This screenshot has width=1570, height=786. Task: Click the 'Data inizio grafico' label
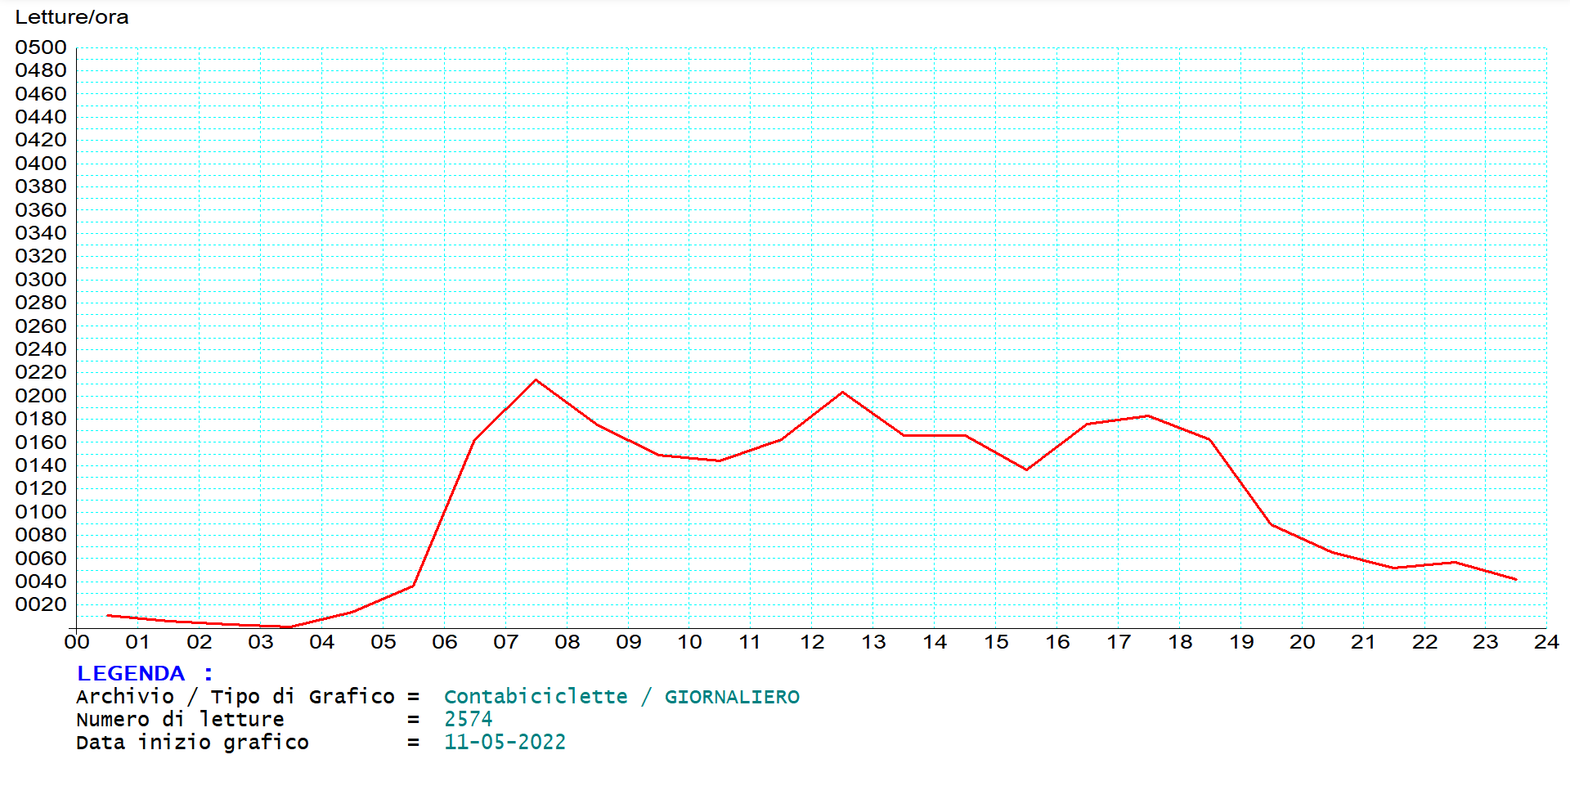[x=192, y=743]
